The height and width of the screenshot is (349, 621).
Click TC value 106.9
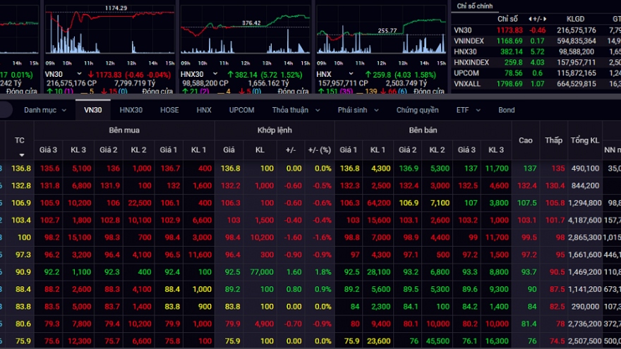pos(21,202)
